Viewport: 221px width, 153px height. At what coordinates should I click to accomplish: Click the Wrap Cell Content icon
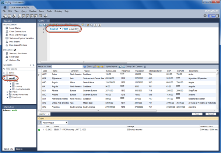(x=145, y=67)
